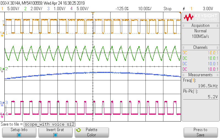
Task: Click the Pk-Pk(1) measurement label
Action: pyautogui.click(x=190, y=91)
